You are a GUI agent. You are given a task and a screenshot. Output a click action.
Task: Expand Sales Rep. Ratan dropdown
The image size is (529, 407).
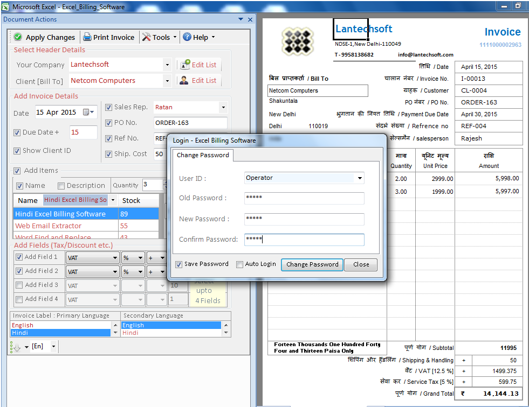223,108
